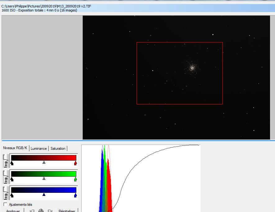The height and width of the screenshot is (212, 275).
Task: Open the Luminance tab
Action: [38, 149]
